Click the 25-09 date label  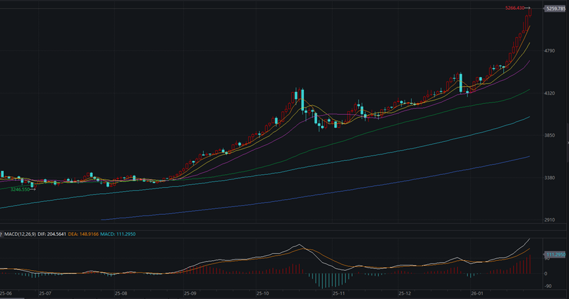click(x=190, y=294)
